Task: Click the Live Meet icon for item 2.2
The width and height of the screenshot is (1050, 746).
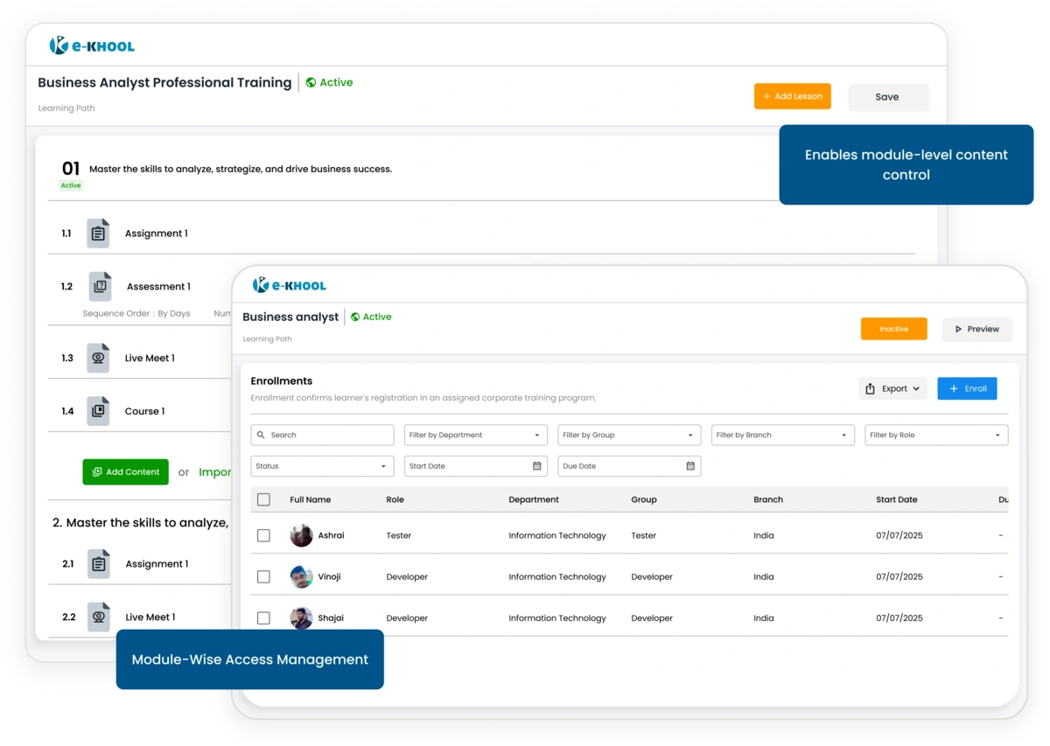Action: [98, 617]
